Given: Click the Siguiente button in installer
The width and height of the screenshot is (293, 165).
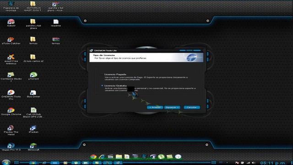Looking at the screenshot, I should point(172,107).
